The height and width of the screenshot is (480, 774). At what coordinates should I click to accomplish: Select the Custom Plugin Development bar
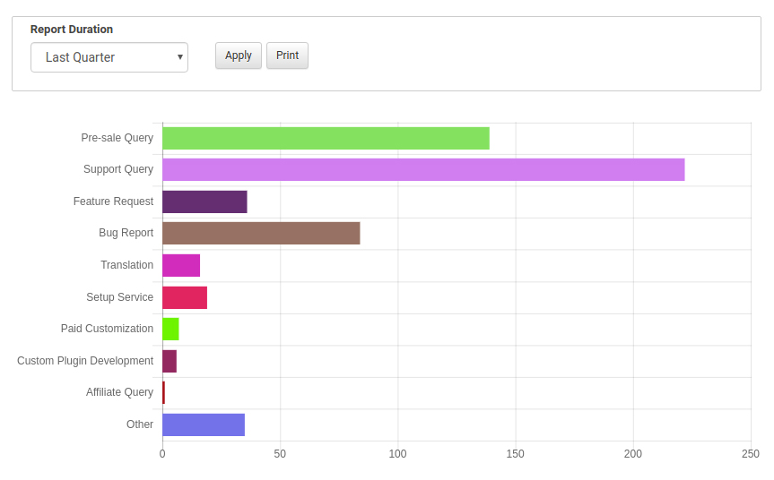point(170,361)
